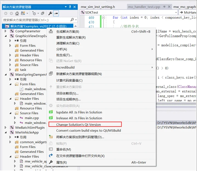Toggle the Preview Selected Items button

pyautogui.click(x=56, y=13)
